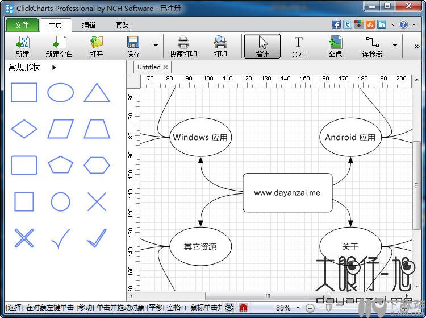The image size is (426, 318).
Task: Switch to the 套装 suite tab
Action: point(122,25)
